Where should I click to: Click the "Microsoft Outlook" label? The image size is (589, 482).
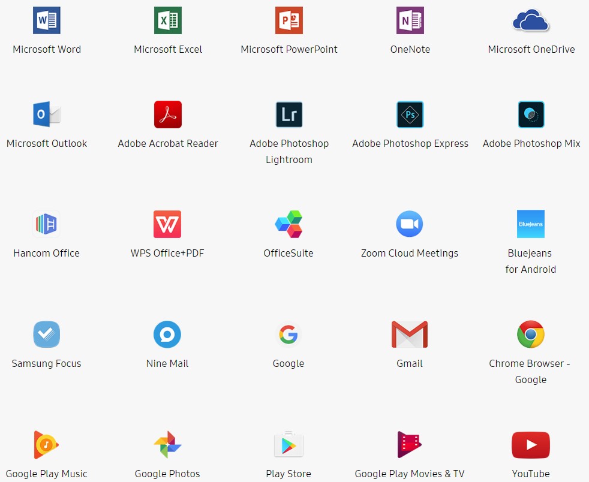click(47, 143)
